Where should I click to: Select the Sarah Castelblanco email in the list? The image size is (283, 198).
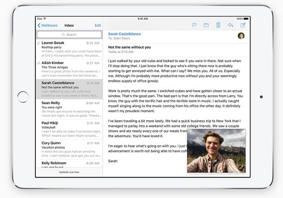(69, 89)
